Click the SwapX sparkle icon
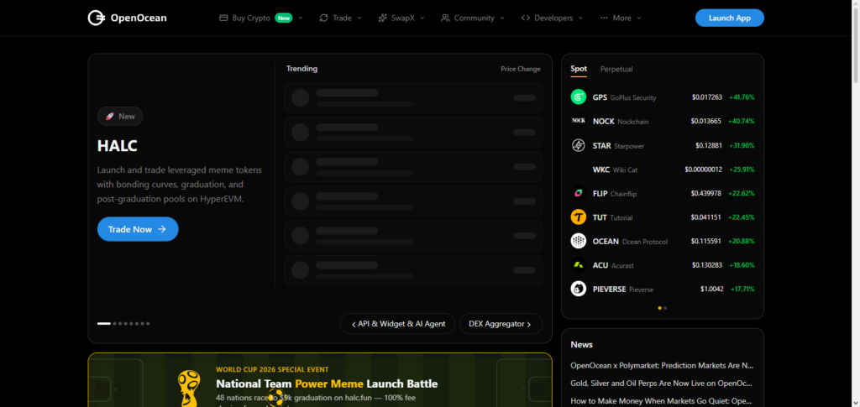 point(382,18)
